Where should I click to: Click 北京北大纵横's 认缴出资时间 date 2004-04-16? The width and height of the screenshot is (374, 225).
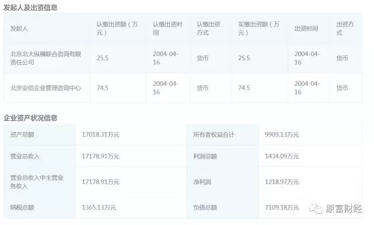tap(166, 58)
